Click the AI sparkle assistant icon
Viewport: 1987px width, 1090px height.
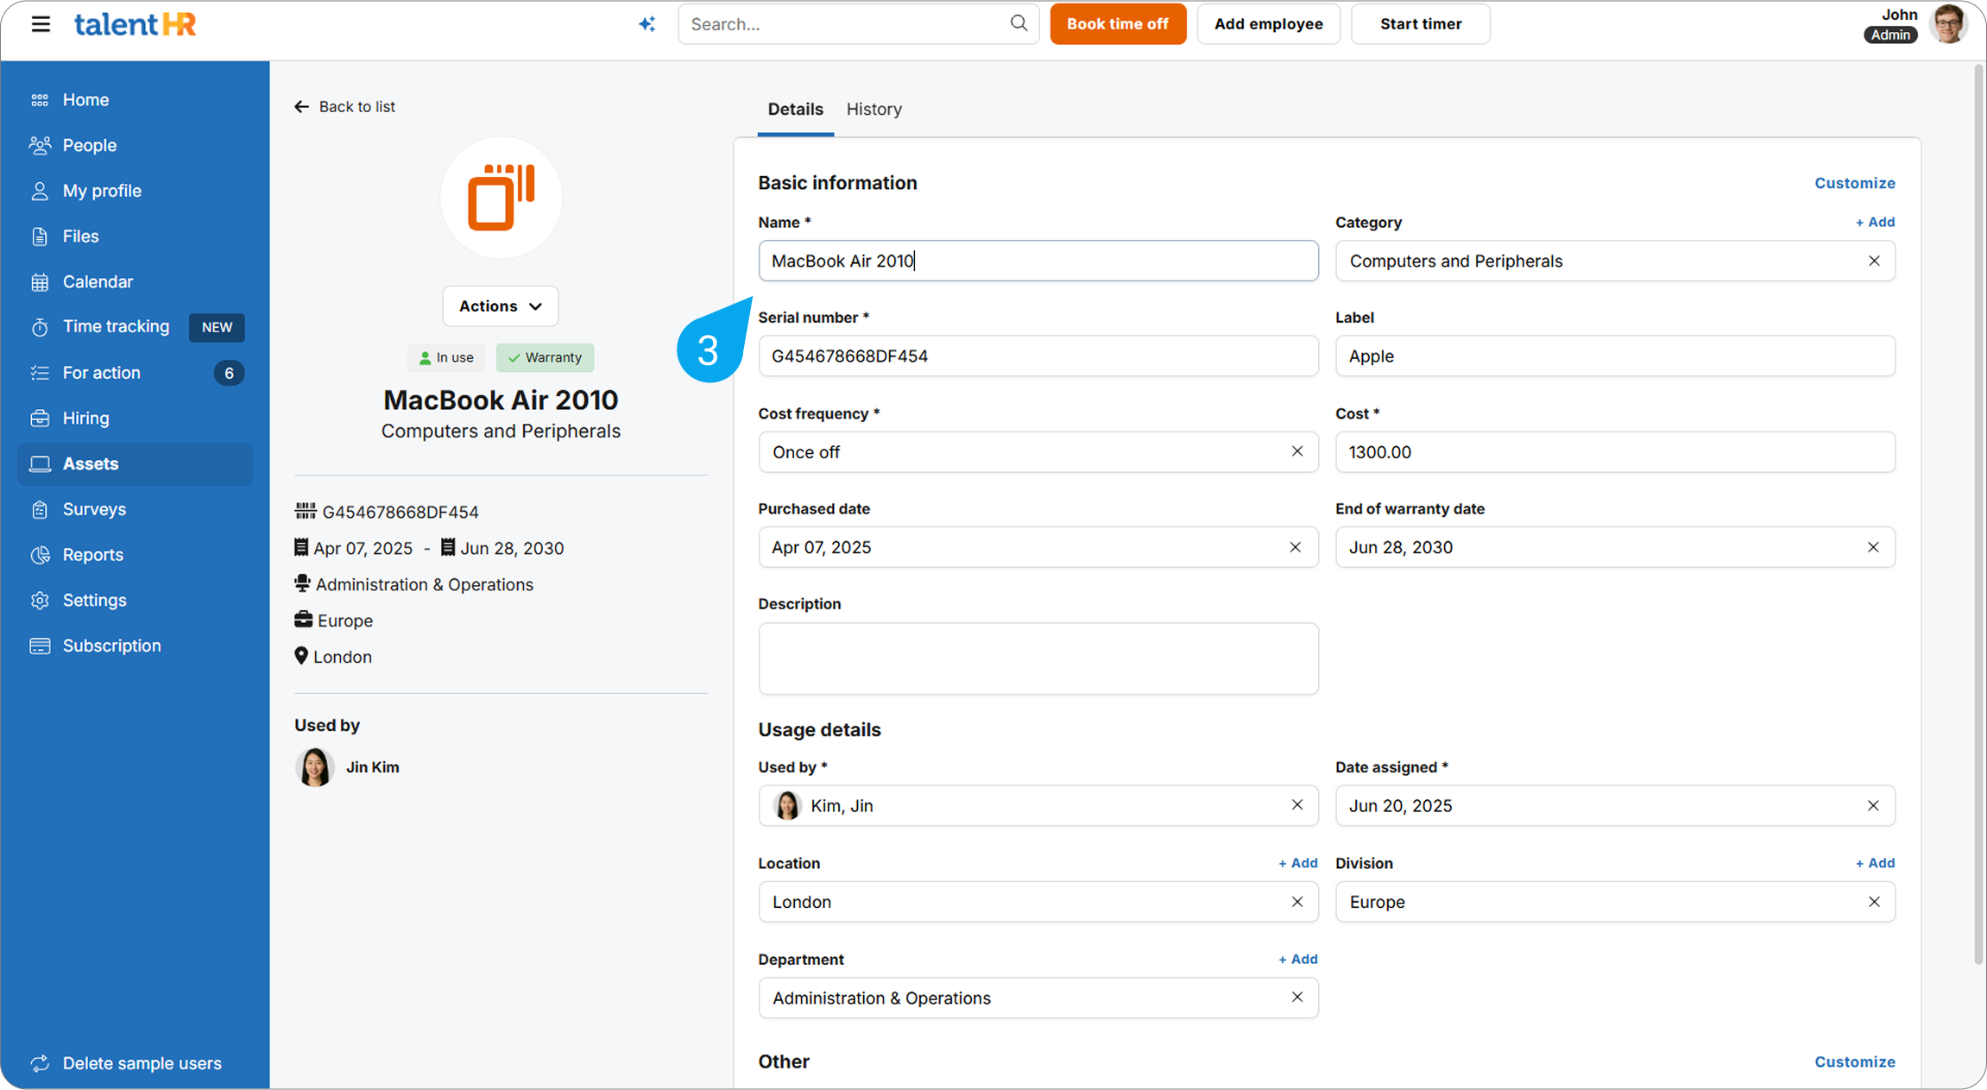647,24
